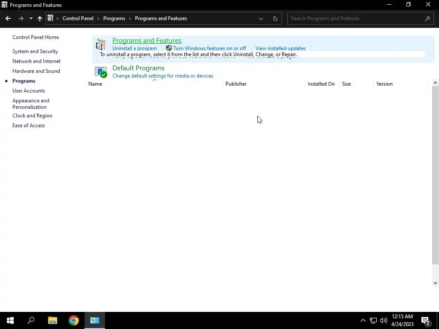Viewport: 439px width, 329px height.
Task: Open the network tray icon
Action: tap(373, 320)
